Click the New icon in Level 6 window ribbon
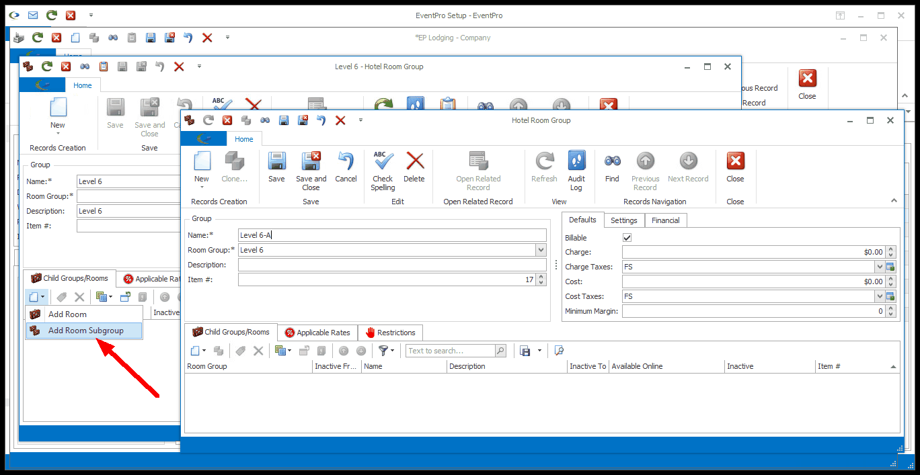 (58, 107)
